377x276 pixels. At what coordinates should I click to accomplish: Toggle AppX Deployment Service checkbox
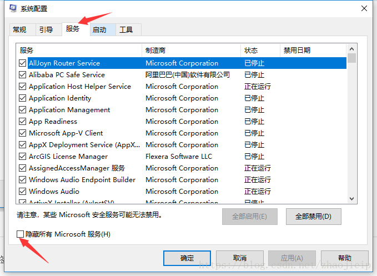tap(22, 145)
